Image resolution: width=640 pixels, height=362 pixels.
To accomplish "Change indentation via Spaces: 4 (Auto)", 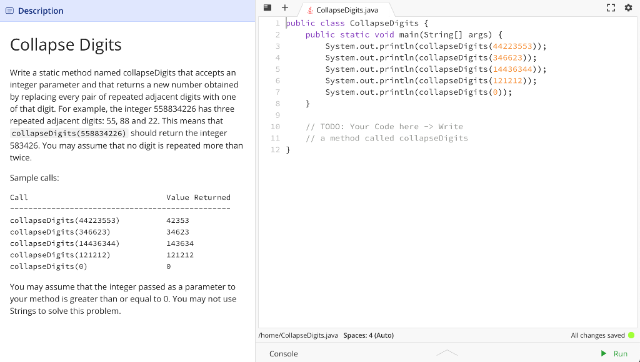I will point(369,336).
